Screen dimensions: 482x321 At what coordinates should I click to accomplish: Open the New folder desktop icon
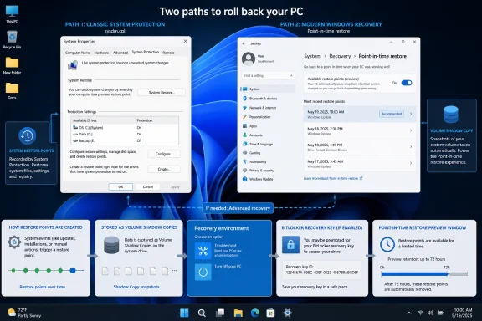point(12,65)
